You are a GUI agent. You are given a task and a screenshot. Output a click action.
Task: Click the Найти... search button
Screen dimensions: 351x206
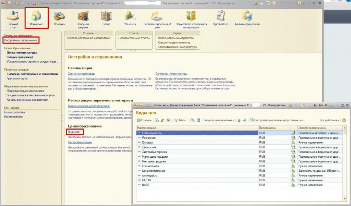[181, 120]
